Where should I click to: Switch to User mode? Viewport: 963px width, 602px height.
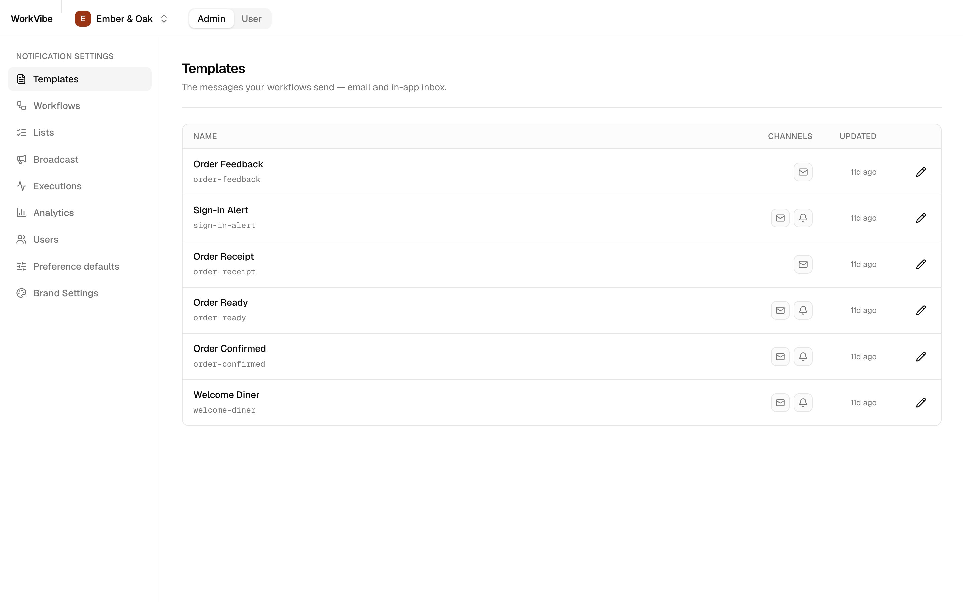pos(251,19)
